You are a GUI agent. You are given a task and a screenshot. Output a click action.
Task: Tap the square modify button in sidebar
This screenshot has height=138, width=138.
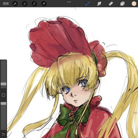3,95
